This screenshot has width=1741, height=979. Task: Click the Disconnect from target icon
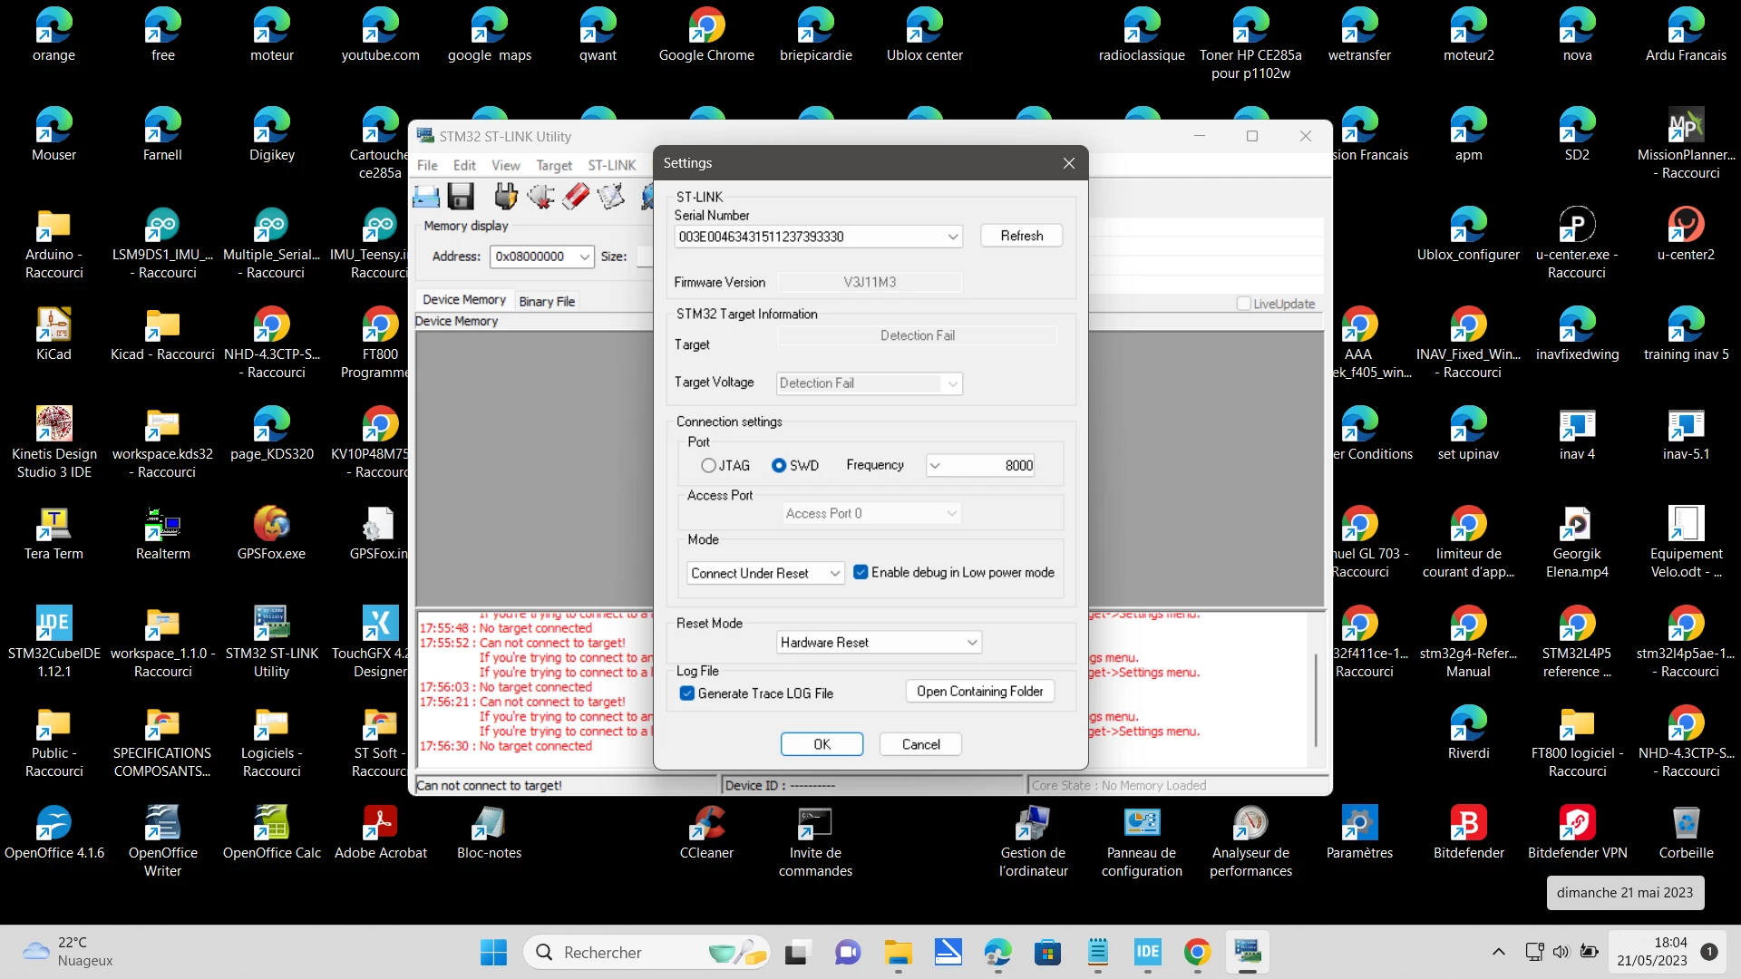pyautogui.click(x=541, y=196)
